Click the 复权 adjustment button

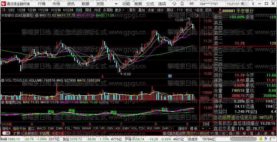[x=133, y=10]
